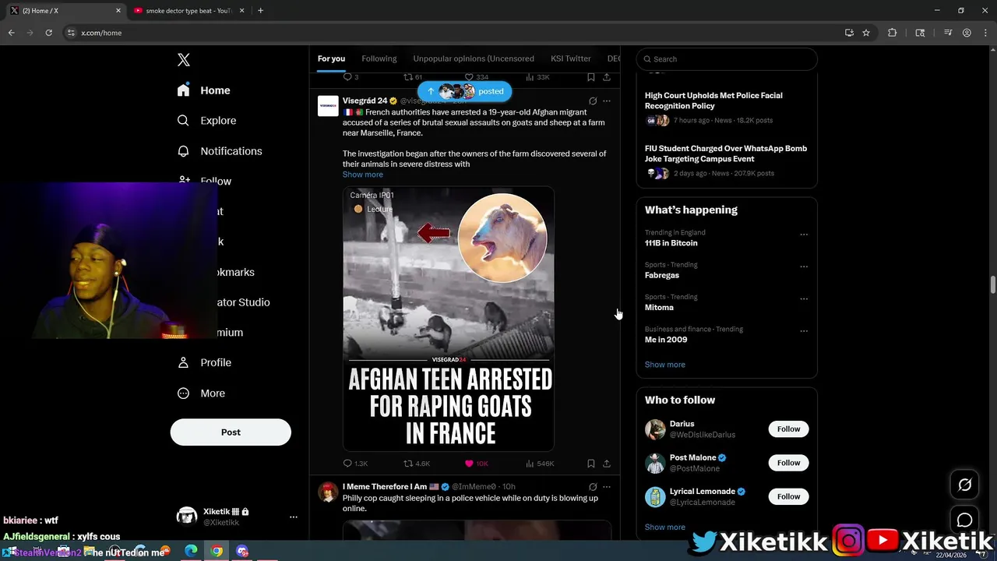Show more under What's happening

[665, 365]
